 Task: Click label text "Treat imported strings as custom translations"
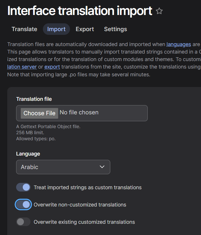click(x=88, y=187)
